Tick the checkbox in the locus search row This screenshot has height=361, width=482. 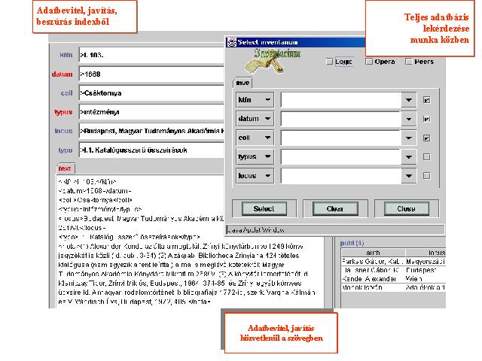[x=427, y=176]
